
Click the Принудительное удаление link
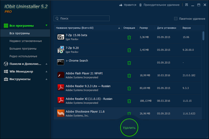coord(159,5)
